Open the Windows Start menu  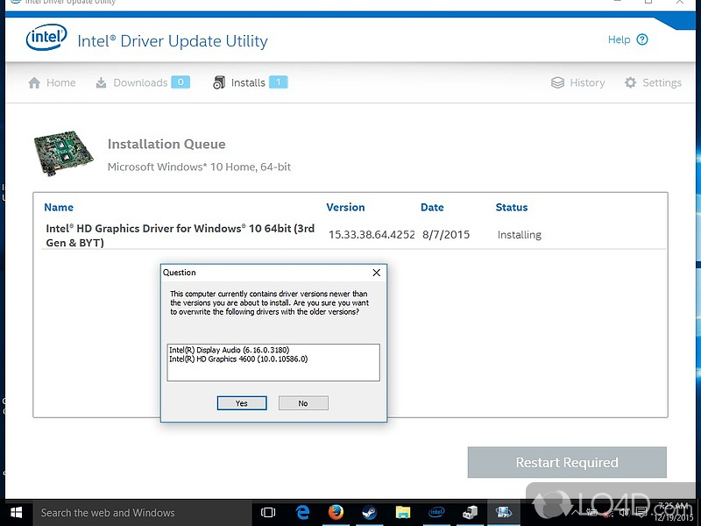pos(16,513)
